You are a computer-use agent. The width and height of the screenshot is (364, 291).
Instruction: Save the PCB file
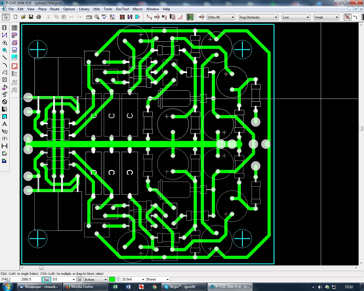[x=31, y=17]
